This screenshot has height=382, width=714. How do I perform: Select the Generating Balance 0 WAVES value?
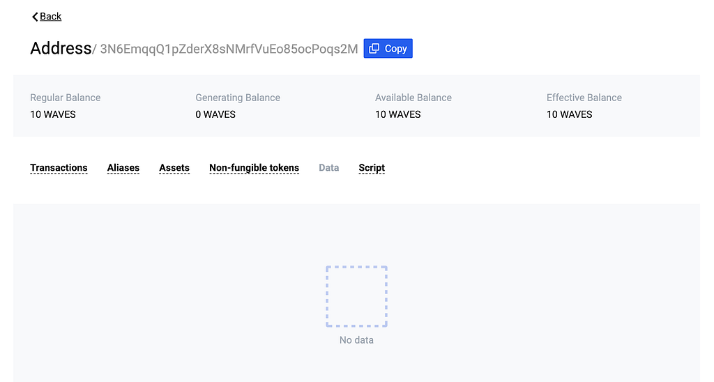[x=215, y=115]
